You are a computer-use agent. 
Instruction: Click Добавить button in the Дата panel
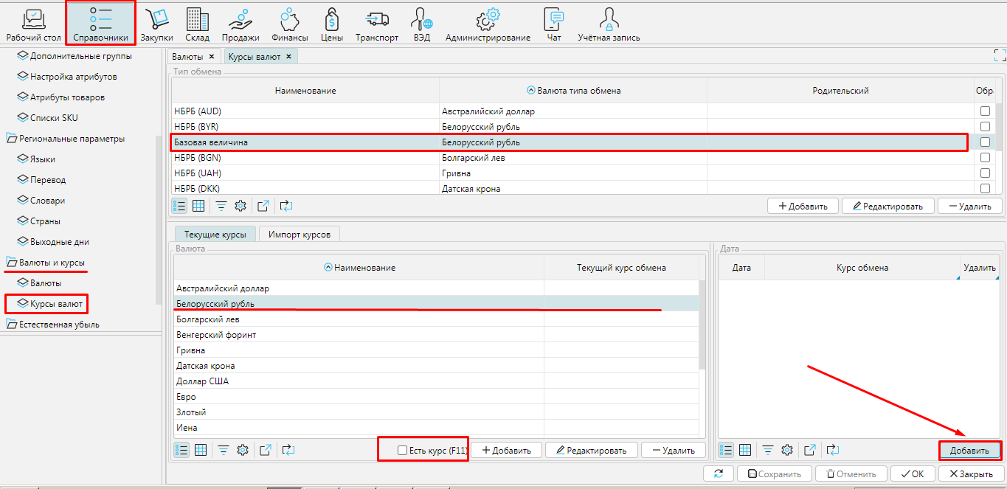click(x=969, y=450)
